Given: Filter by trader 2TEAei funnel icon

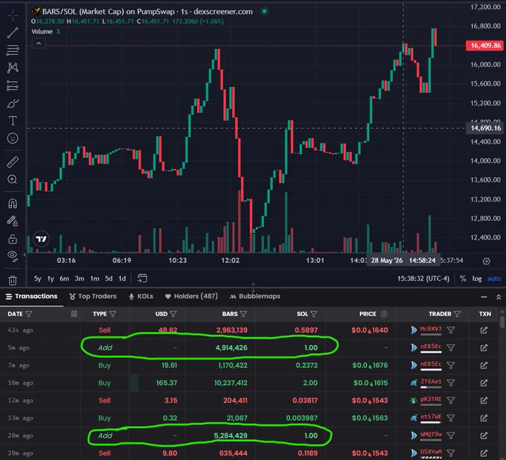Looking at the screenshot, I should 451,383.
